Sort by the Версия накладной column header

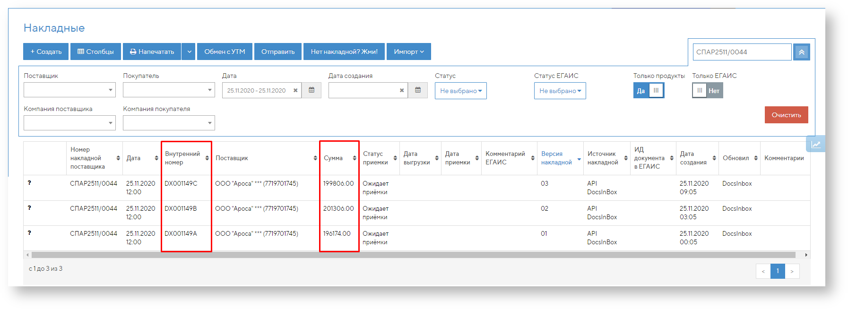557,158
